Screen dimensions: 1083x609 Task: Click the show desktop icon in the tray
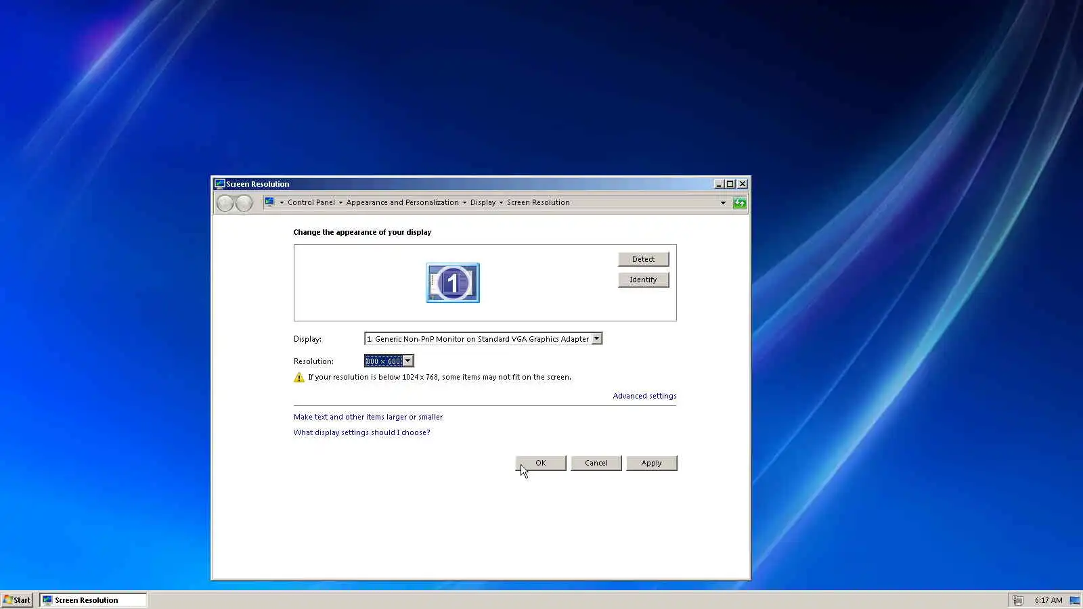1074,600
